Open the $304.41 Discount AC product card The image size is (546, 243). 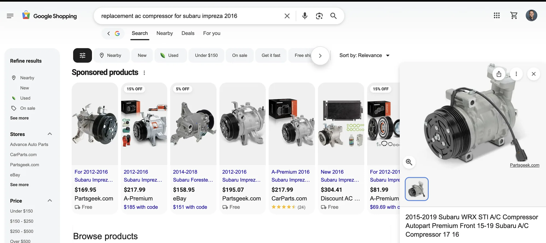pyautogui.click(x=341, y=148)
